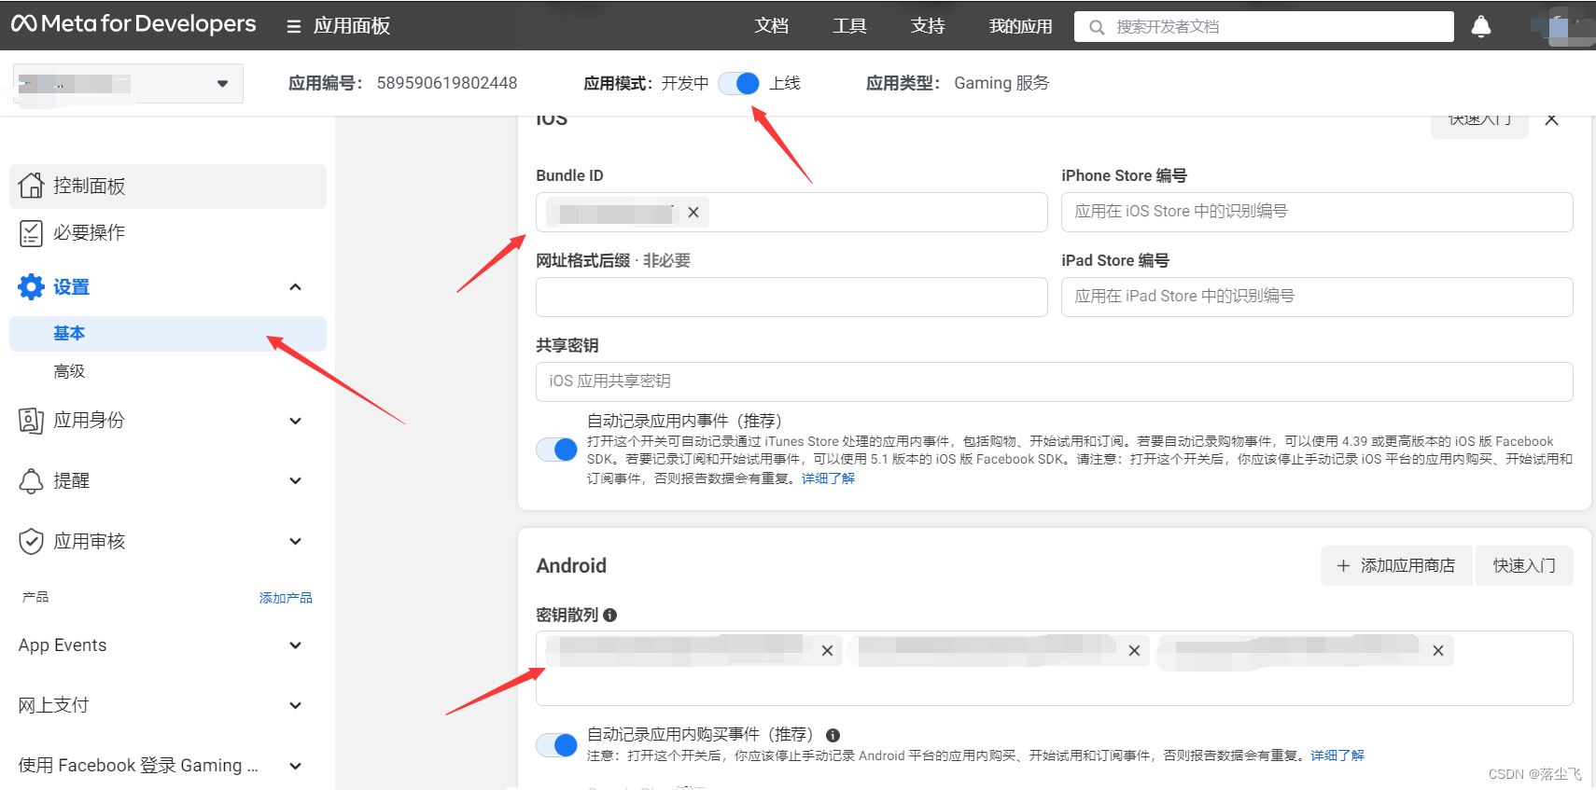Click info icon beside 自动记录应用内购买事件

[x=833, y=735]
